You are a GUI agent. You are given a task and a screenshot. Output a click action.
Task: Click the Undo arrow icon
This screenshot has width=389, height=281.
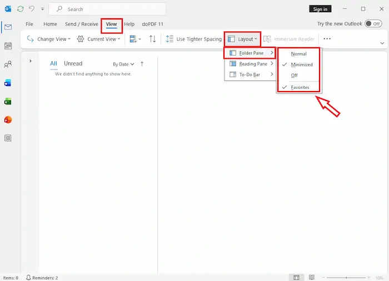(32, 9)
